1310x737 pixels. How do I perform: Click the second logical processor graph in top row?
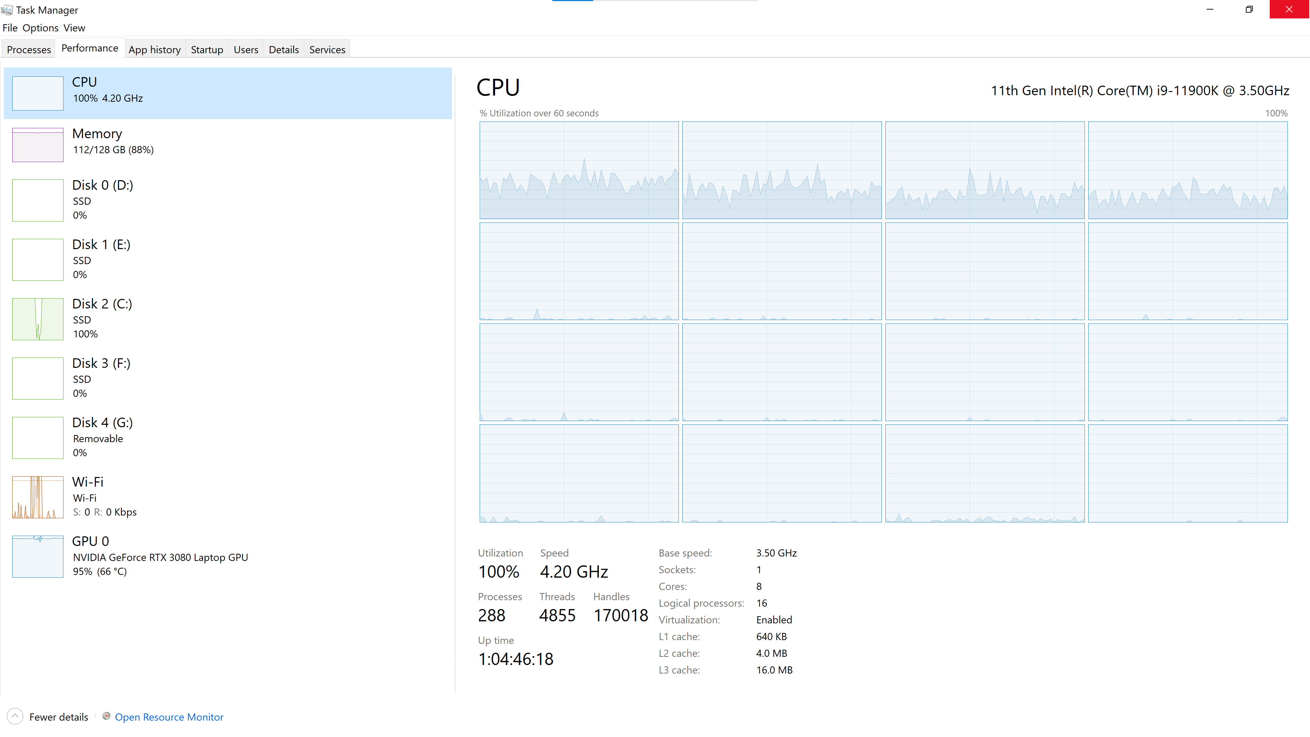tap(782, 170)
